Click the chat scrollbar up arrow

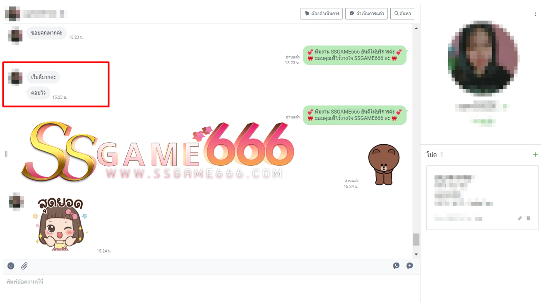416,29
